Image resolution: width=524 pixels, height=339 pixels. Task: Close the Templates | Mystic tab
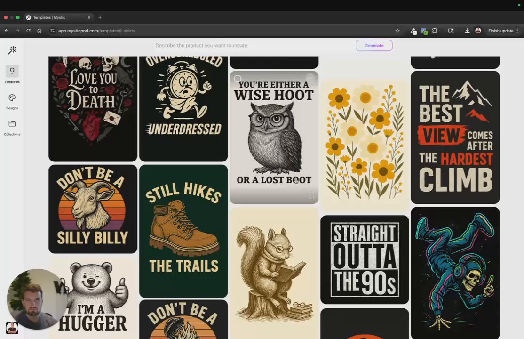(x=89, y=17)
